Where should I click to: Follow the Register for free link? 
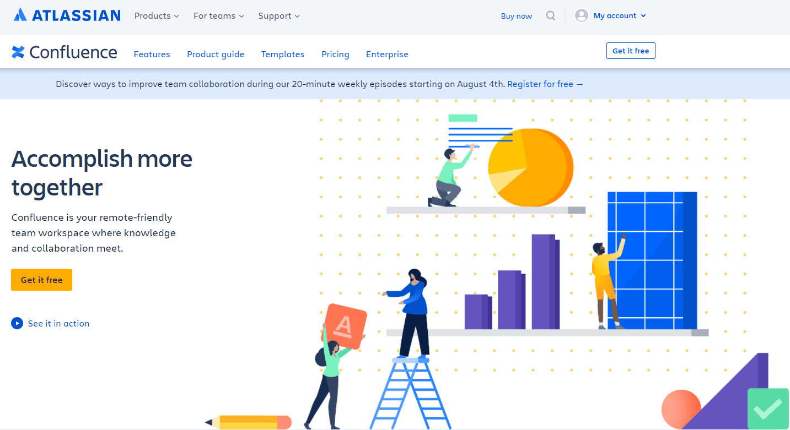(x=545, y=84)
